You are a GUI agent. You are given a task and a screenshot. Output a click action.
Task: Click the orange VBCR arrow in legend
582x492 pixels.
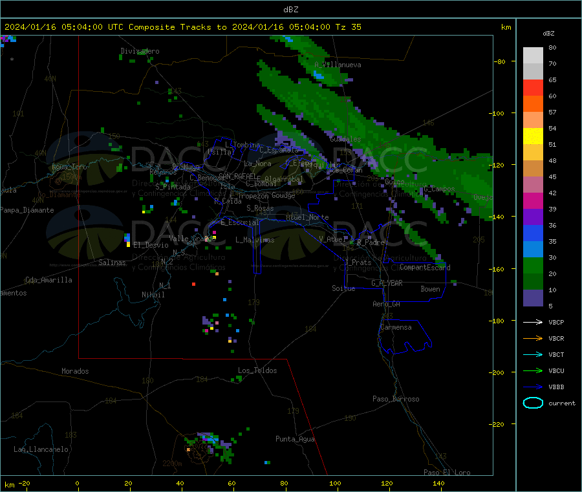pyautogui.click(x=533, y=338)
